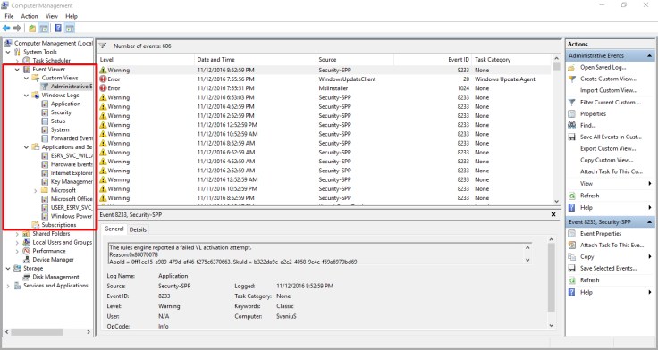Click Attach Task To This Event
This screenshot has width=658, height=350.
pos(612,246)
